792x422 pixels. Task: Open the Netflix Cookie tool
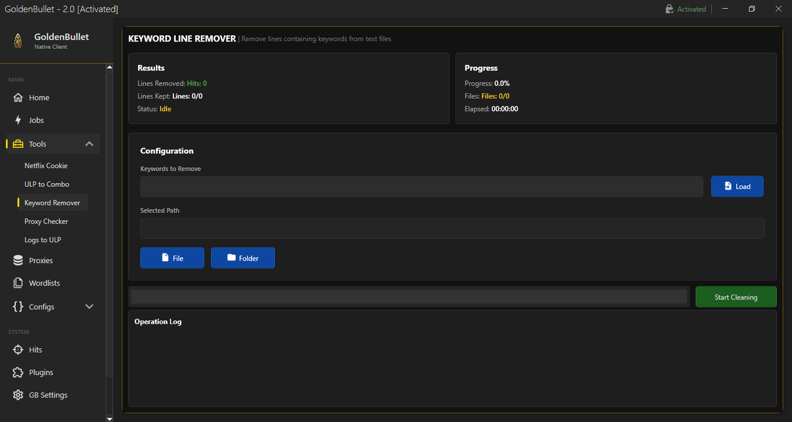coord(46,166)
